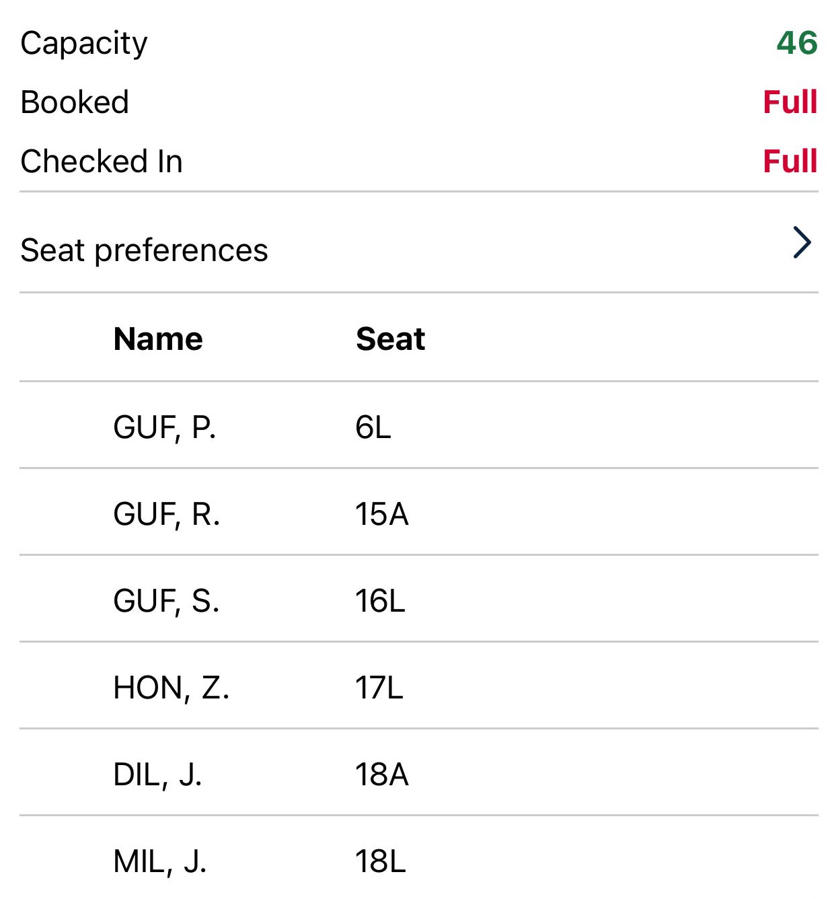The width and height of the screenshot is (834, 899).
Task: Click seat 17L entry
Action: pos(379,688)
